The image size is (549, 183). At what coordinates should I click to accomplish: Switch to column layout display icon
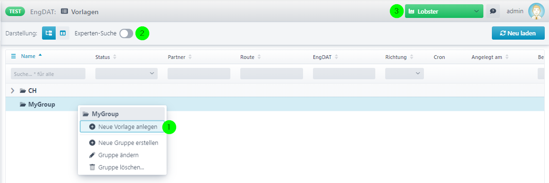[x=63, y=33]
